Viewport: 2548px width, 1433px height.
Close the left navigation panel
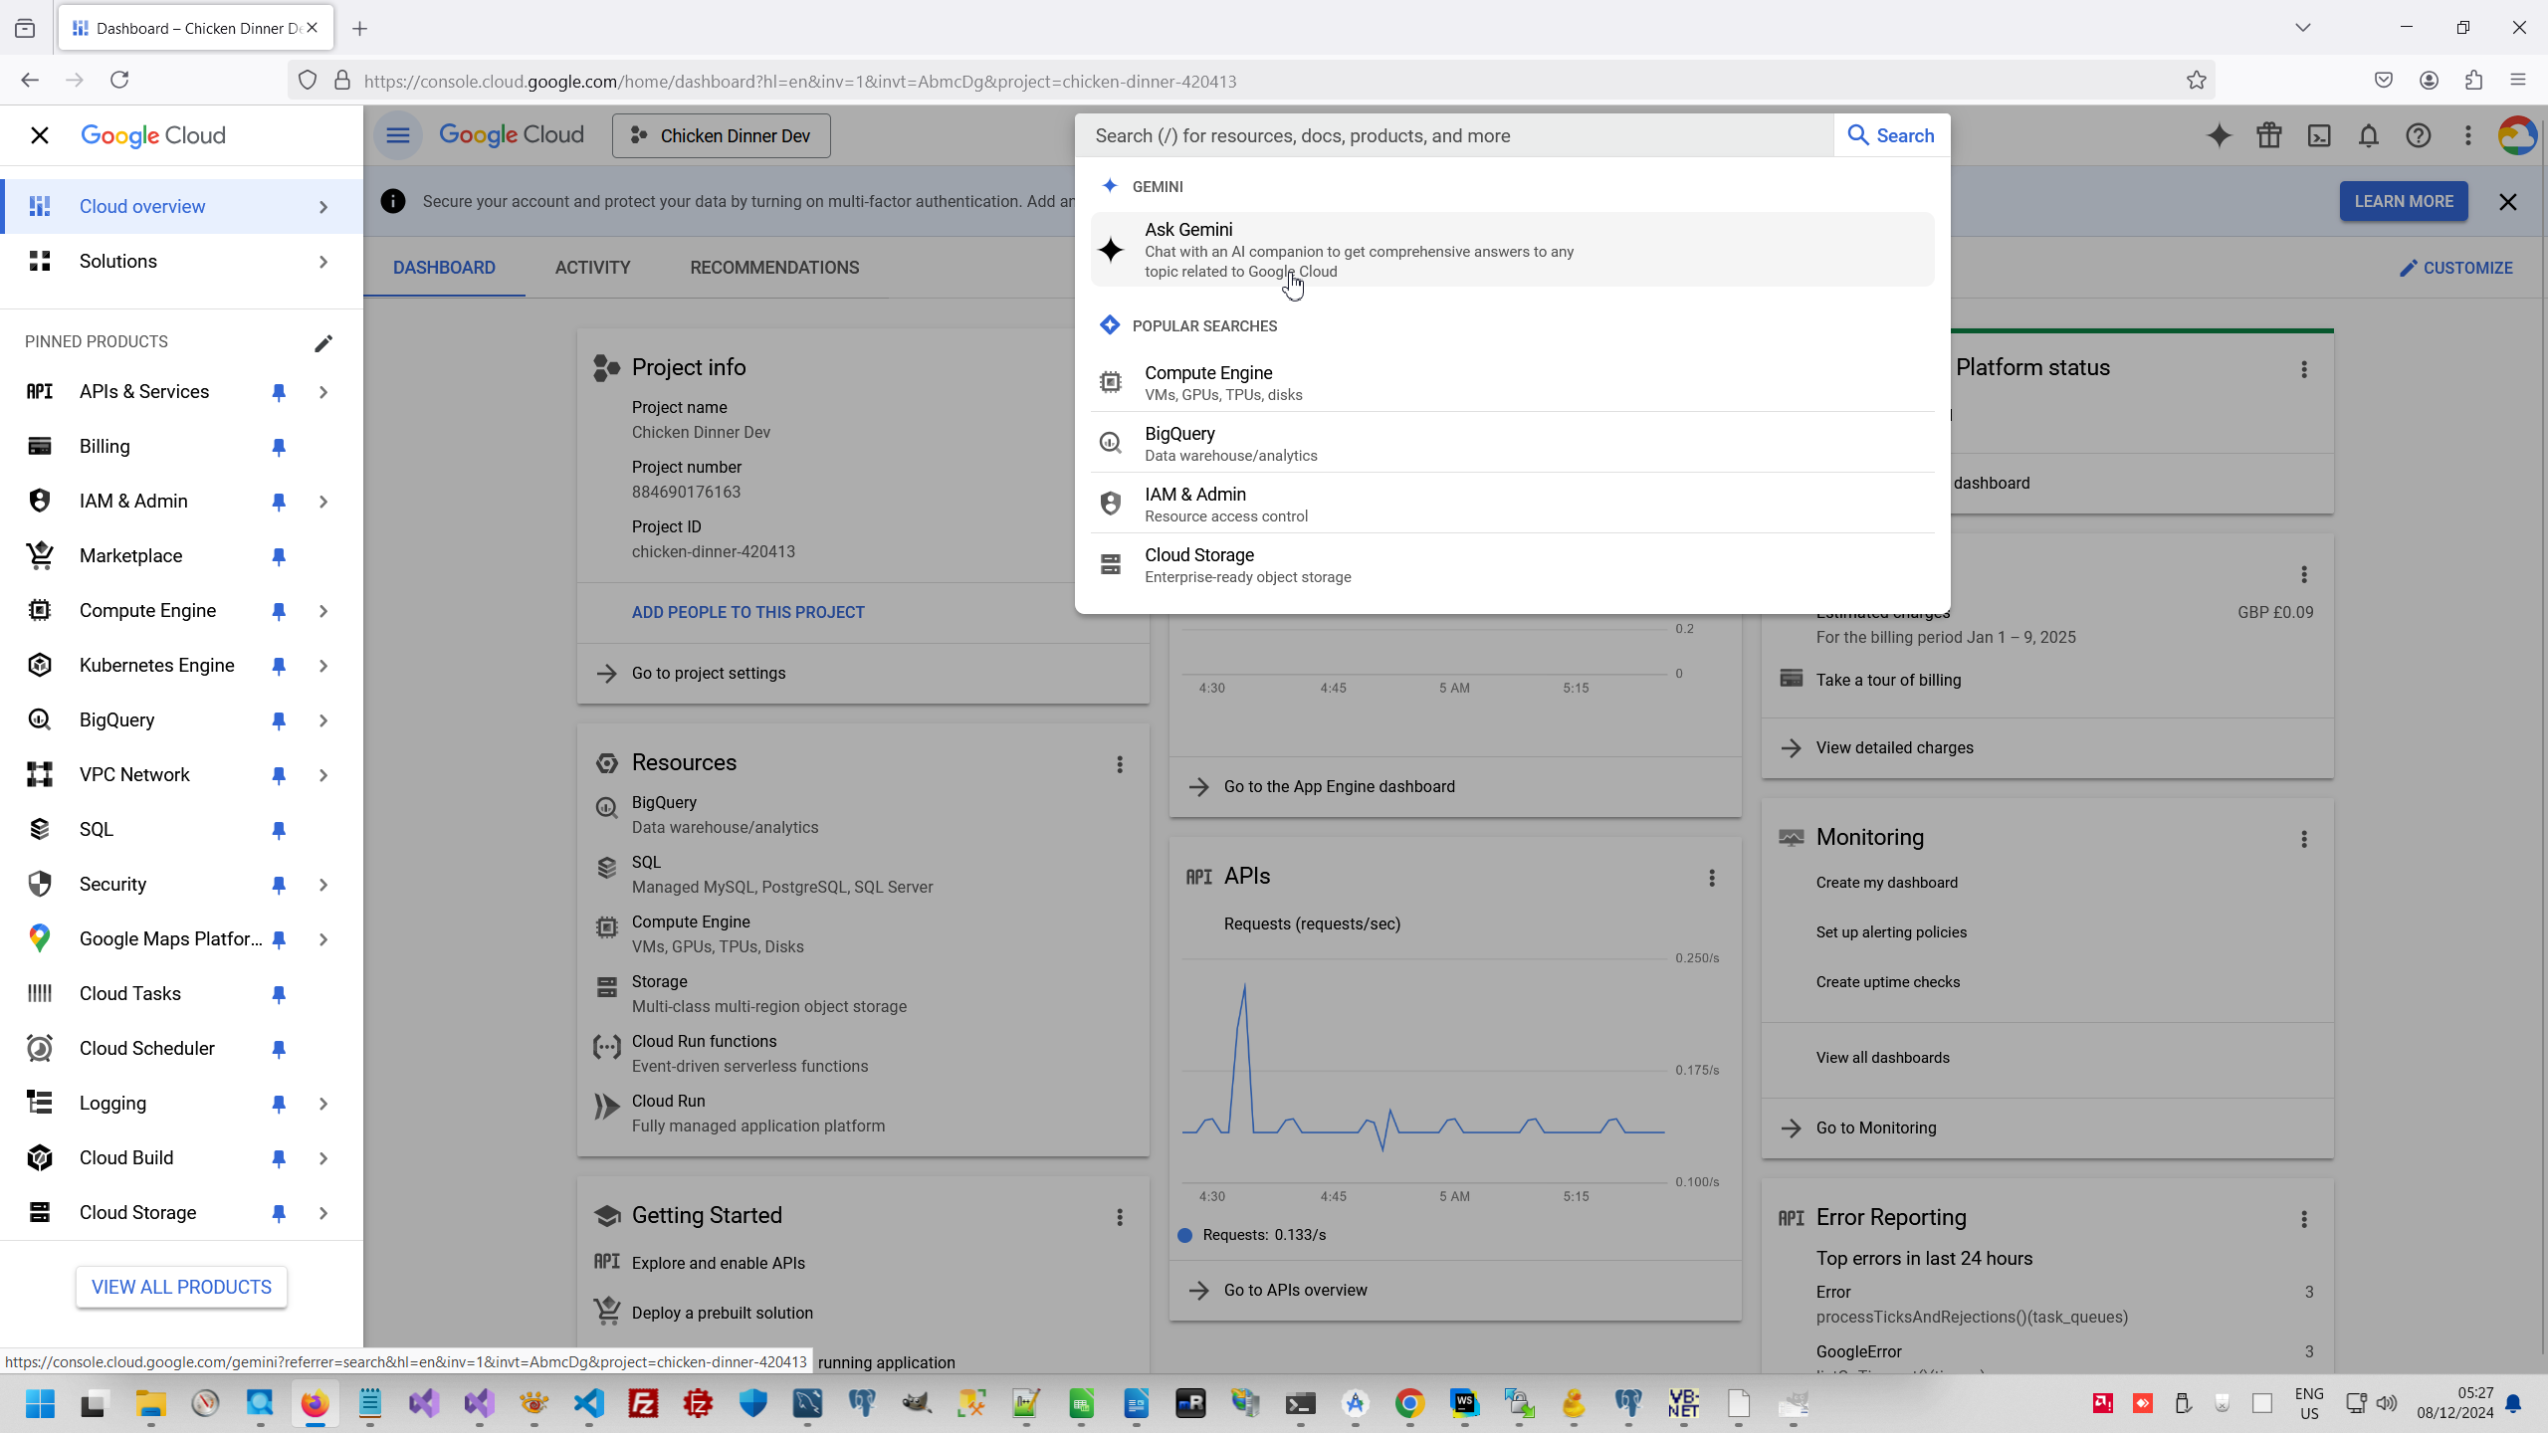40,135
